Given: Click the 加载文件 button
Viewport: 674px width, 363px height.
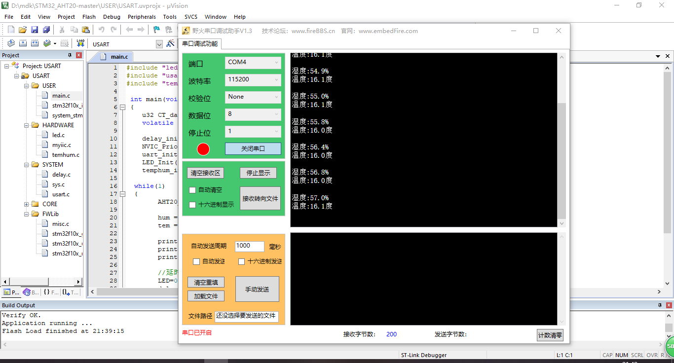Looking at the screenshot, I should [x=206, y=296].
